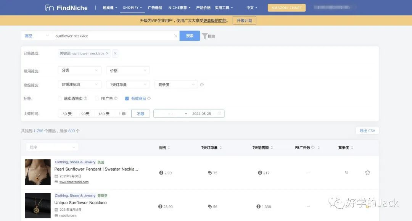This screenshot has width=412, height=221.
Task: Go to 广告选品 in top navigation
Action: point(155,8)
